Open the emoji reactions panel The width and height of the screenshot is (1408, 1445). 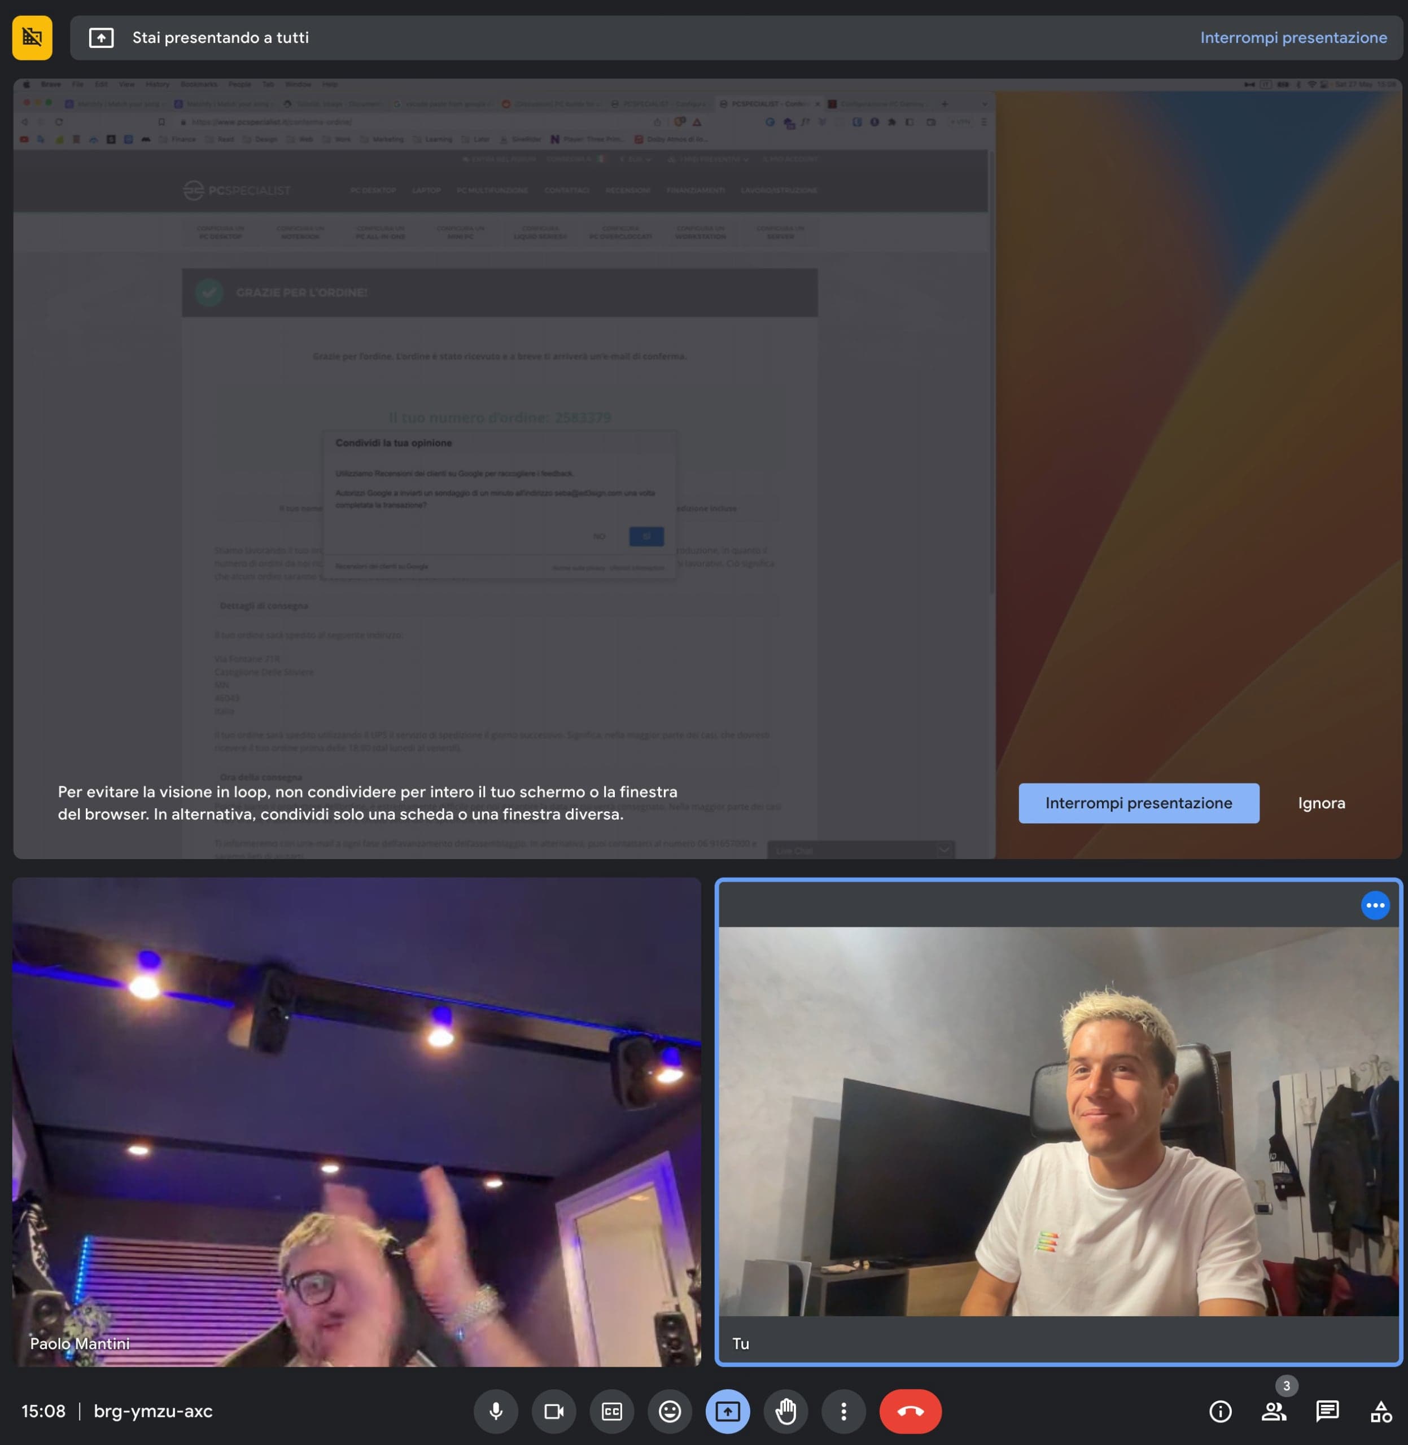(x=669, y=1411)
